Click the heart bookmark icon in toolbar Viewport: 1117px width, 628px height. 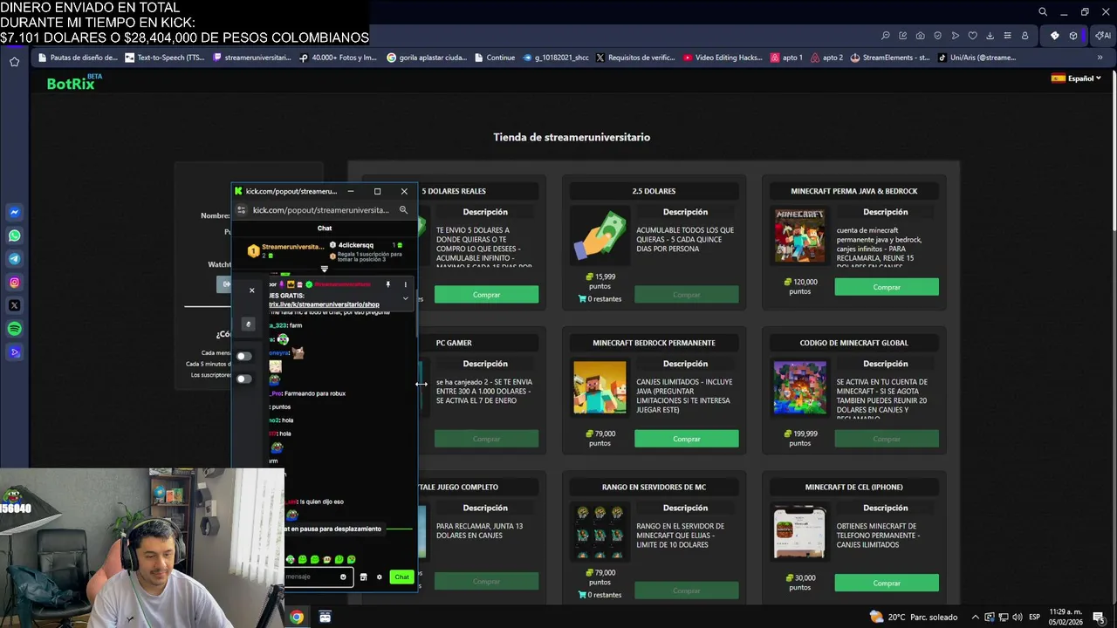point(973,36)
